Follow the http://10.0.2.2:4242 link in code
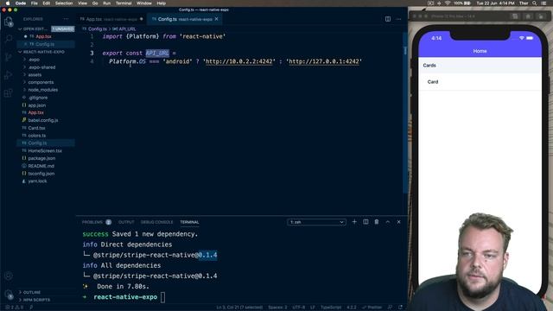Screen dimensions: 553x311 238,61
